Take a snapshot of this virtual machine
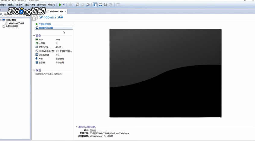255x141 pixels. coord(78,5)
